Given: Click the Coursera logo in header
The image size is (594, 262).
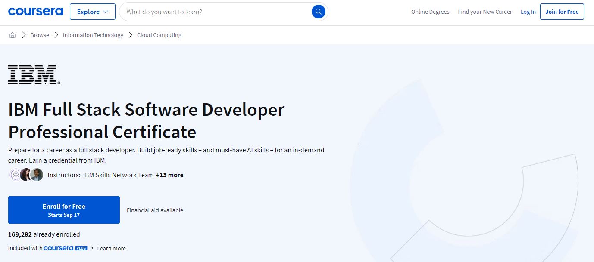Looking at the screenshot, I should pyautogui.click(x=35, y=12).
